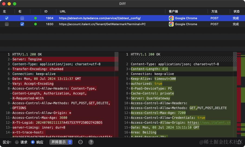Open the help question mark button
The width and height of the screenshot is (245, 147).
(91, 142)
